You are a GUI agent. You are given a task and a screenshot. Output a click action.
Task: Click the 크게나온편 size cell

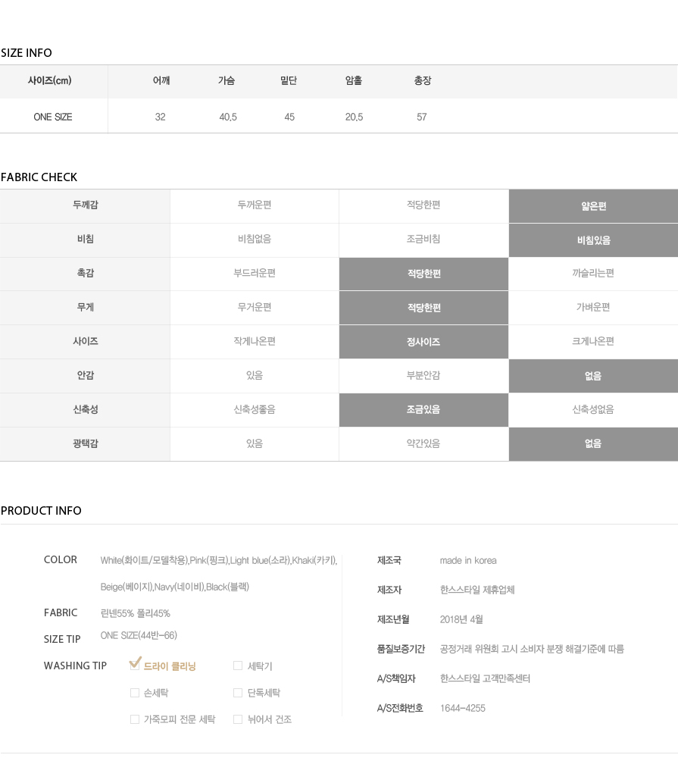(x=593, y=341)
